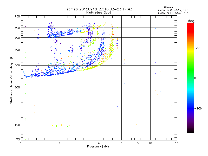Screen dimensions: 208x156
Task: Click the colorbar label '-100'
Action: tap(198, 108)
